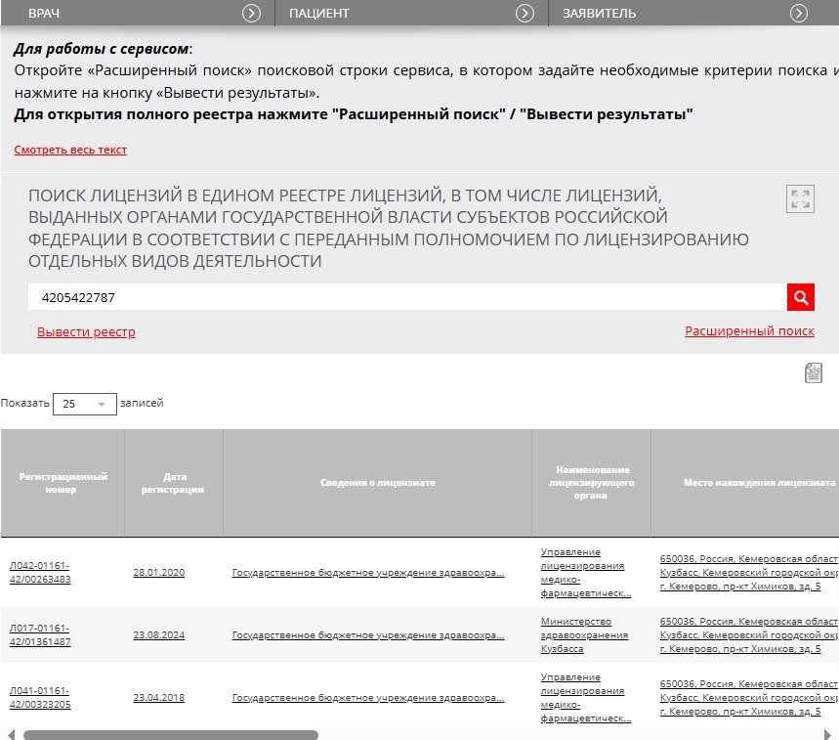Viewport: 839px width, 740px height.
Task: Open the ВРАЧ menu section
Action: [x=44, y=13]
